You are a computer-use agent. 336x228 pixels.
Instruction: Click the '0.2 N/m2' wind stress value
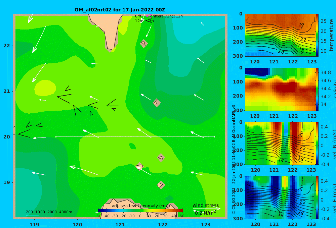click(x=205, y=213)
